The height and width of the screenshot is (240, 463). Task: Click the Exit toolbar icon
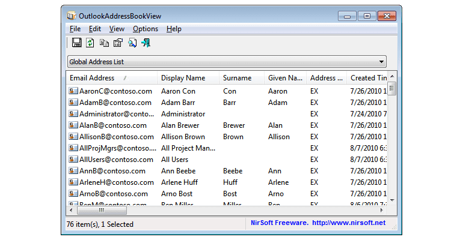point(146,43)
